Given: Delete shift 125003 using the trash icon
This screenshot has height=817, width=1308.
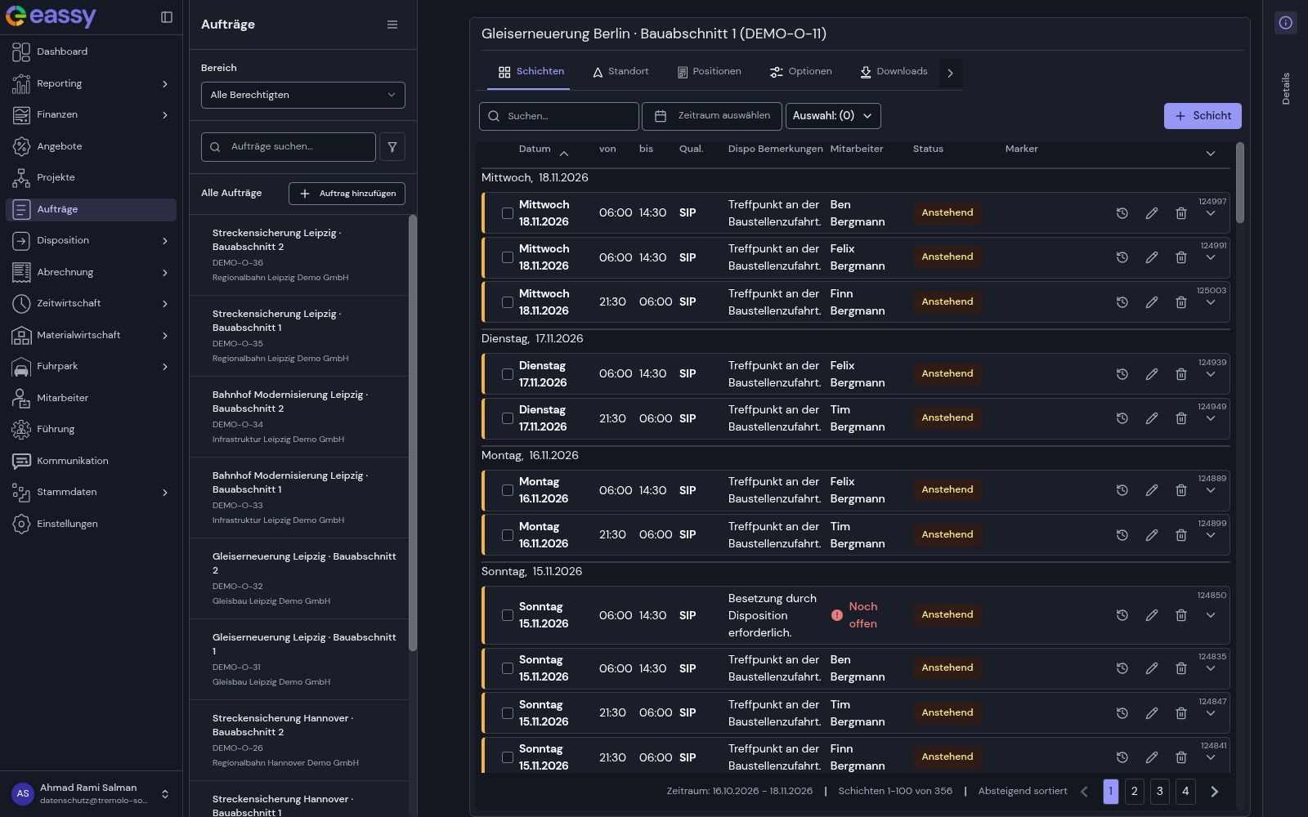Looking at the screenshot, I should click(1181, 302).
